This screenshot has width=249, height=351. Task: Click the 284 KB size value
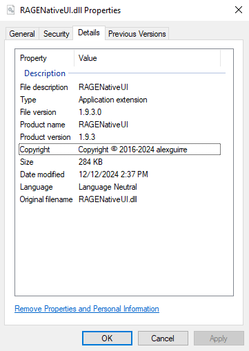[x=90, y=162]
